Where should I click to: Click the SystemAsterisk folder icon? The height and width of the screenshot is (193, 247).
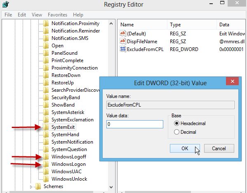click(46, 112)
